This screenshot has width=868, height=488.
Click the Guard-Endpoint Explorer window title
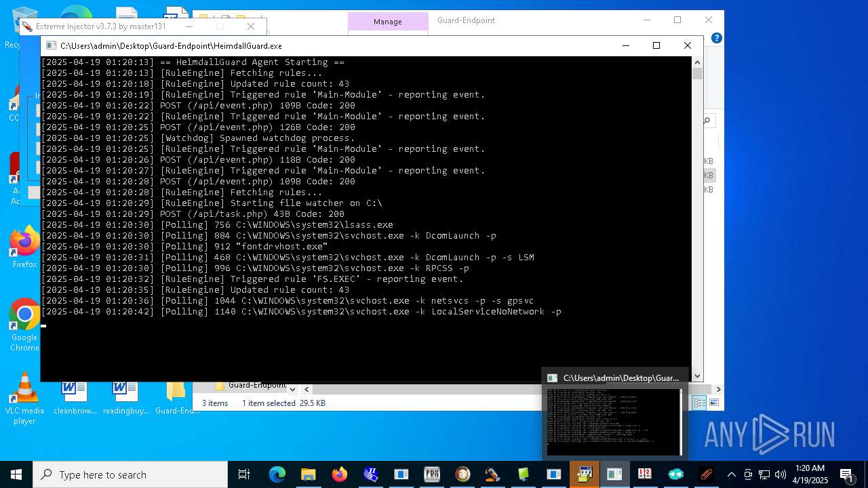(x=466, y=20)
